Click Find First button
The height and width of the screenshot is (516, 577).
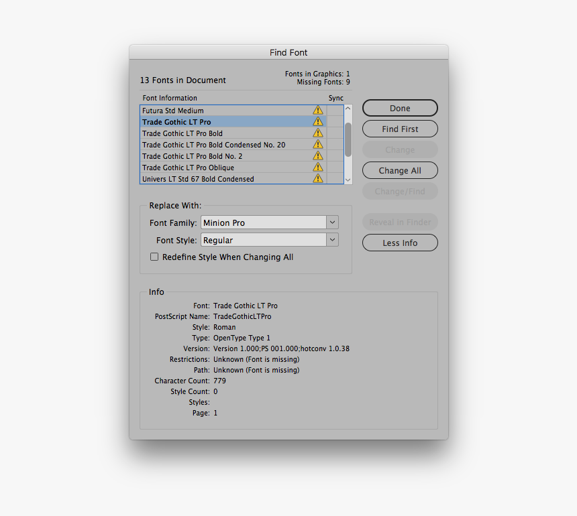(400, 129)
